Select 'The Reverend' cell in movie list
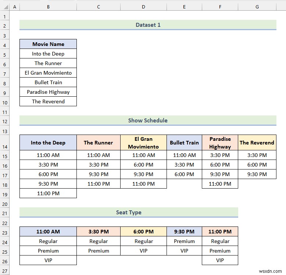286x275 pixels. coord(48,101)
